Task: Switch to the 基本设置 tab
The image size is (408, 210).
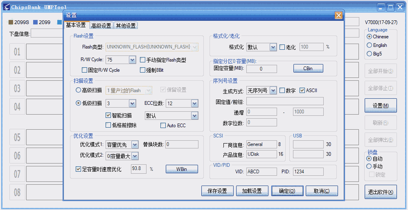Action: [x=76, y=25]
